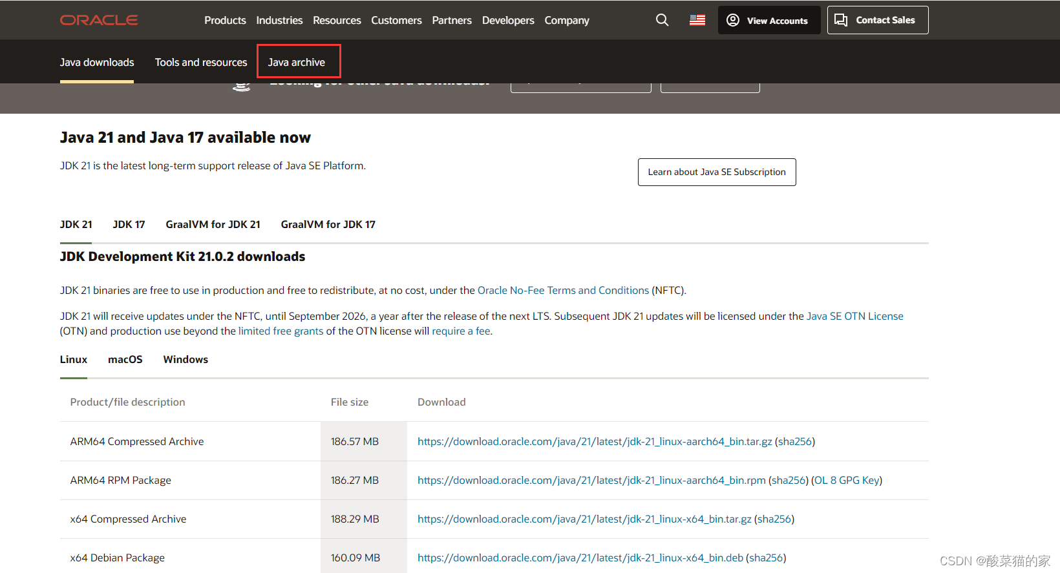Click x64 Compressed Archive description cell
Screen dimensions: 1060x573
tap(190, 519)
